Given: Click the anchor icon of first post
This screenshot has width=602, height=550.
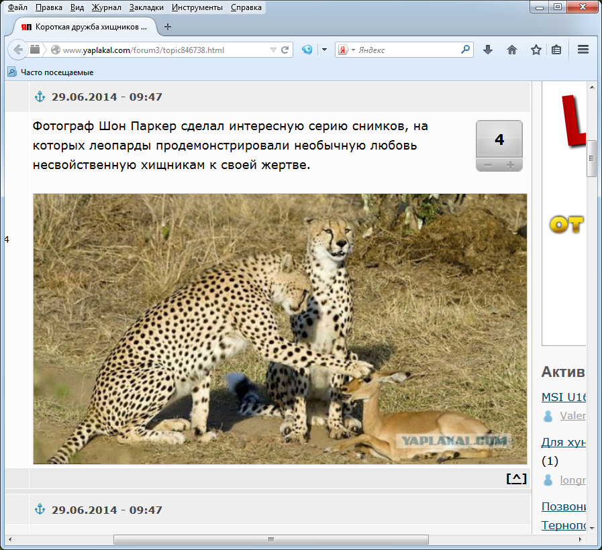Looking at the screenshot, I should [x=40, y=97].
